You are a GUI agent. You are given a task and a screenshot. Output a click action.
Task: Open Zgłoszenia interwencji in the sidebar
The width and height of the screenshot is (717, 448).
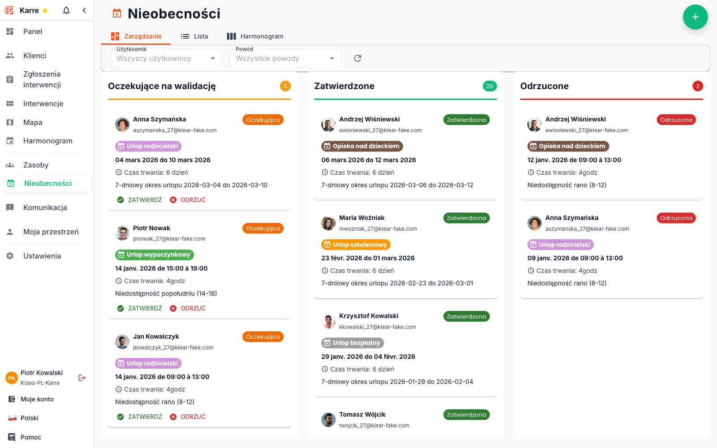point(42,79)
